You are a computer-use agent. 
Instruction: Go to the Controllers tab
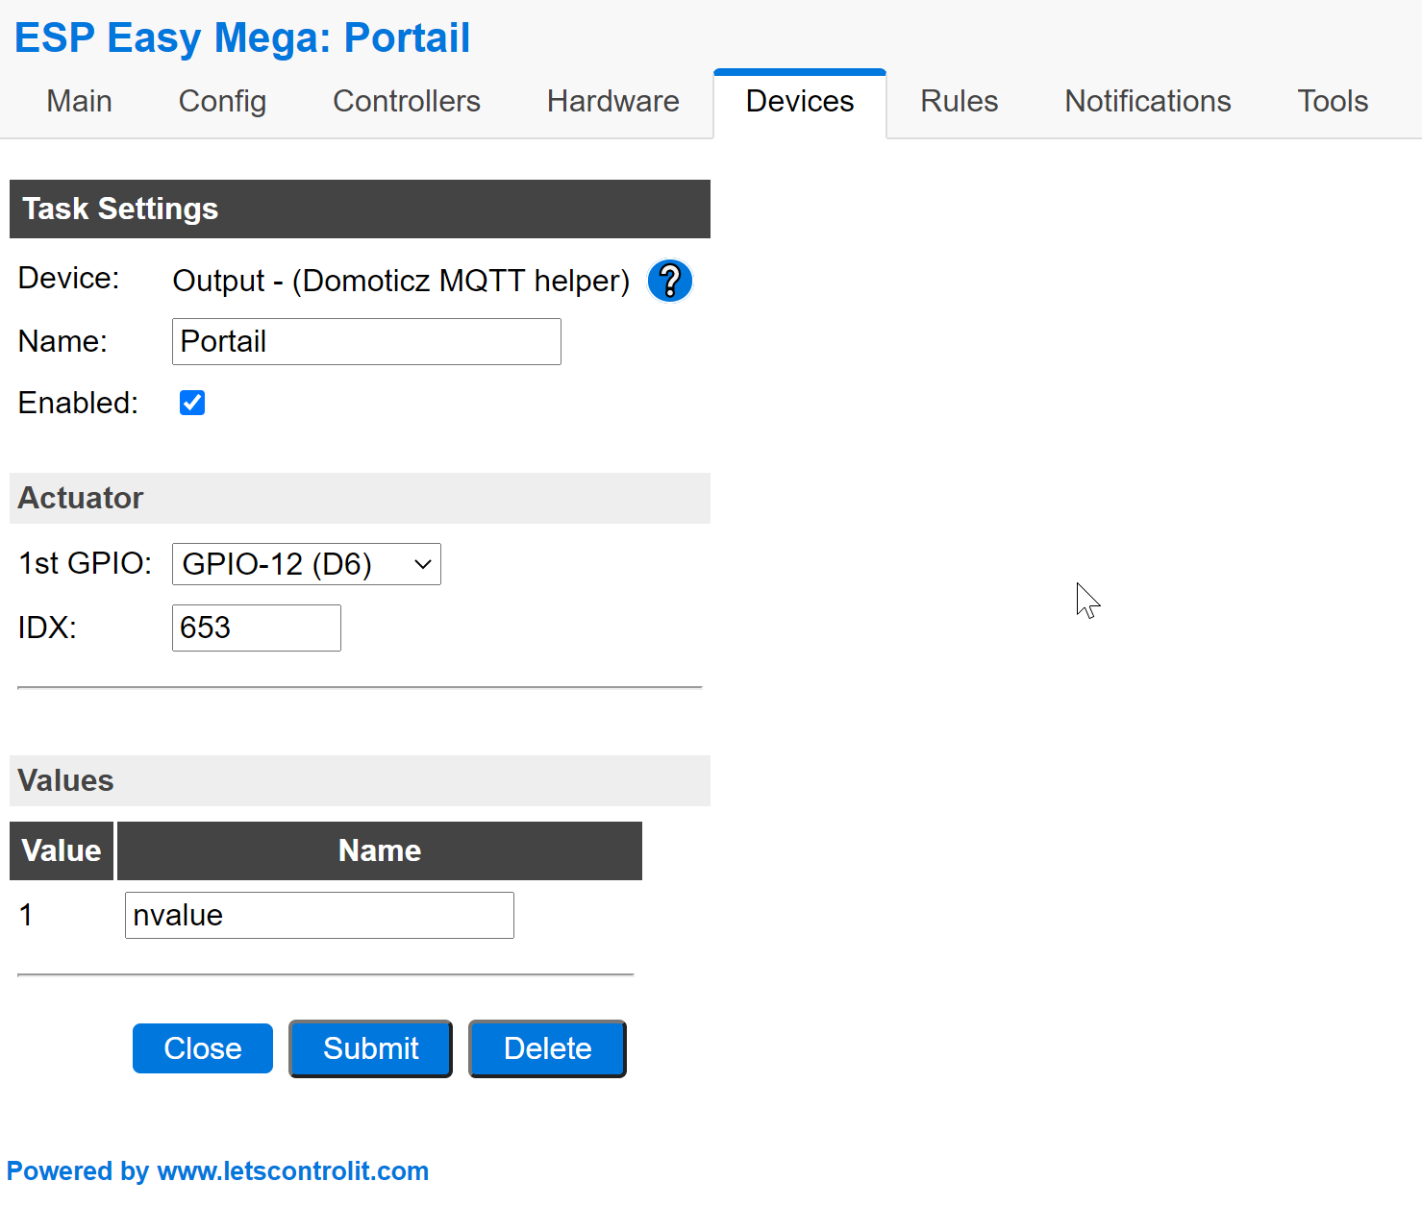(x=406, y=102)
